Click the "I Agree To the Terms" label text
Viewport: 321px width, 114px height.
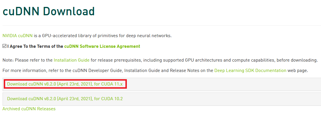(x=35, y=46)
